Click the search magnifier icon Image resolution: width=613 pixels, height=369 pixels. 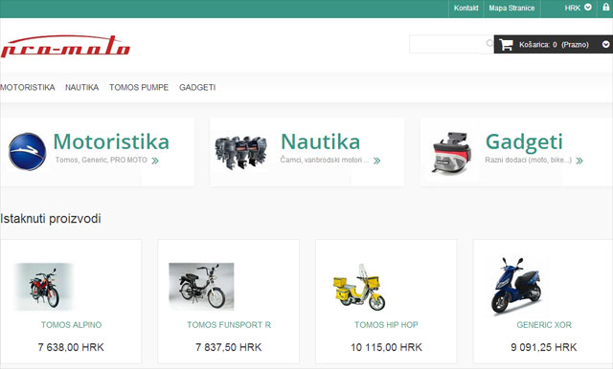point(489,43)
